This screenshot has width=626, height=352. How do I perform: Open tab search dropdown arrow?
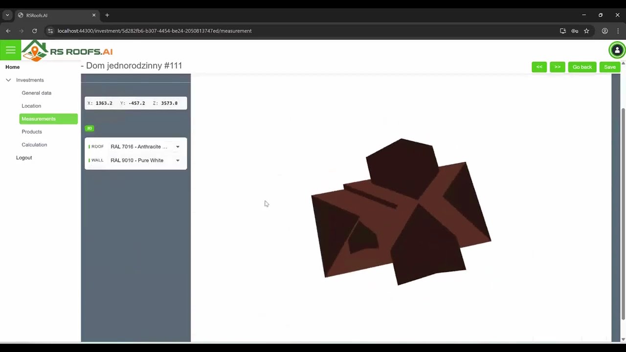click(x=7, y=15)
